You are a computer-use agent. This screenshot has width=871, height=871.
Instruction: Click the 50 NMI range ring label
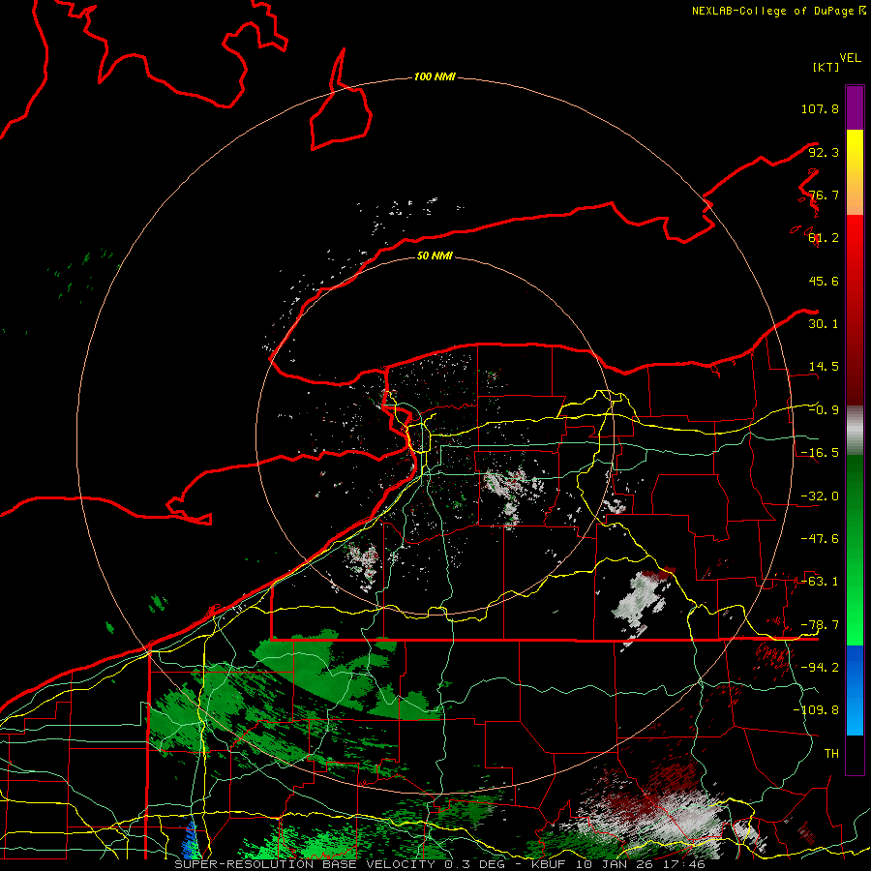(x=435, y=255)
